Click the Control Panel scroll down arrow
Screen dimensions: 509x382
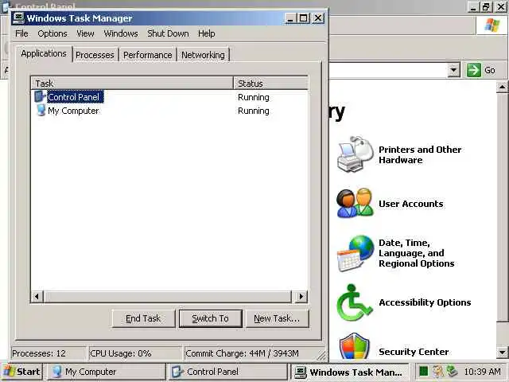pos(502,352)
